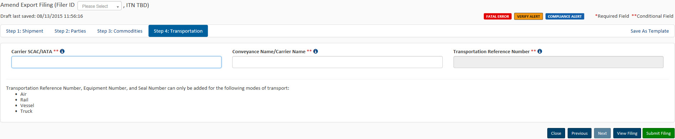Click into Conveyance Name/Carrier Name field

(x=337, y=62)
